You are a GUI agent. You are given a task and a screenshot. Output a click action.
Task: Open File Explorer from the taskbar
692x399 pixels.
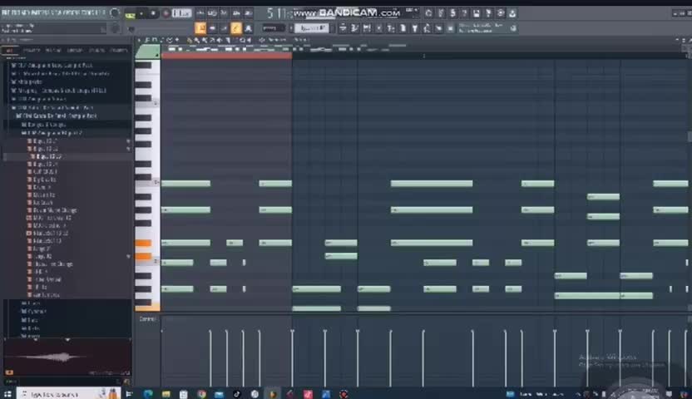166,394
